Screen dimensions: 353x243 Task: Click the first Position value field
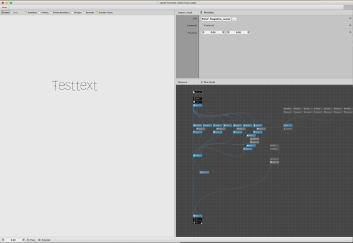pos(213,32)
